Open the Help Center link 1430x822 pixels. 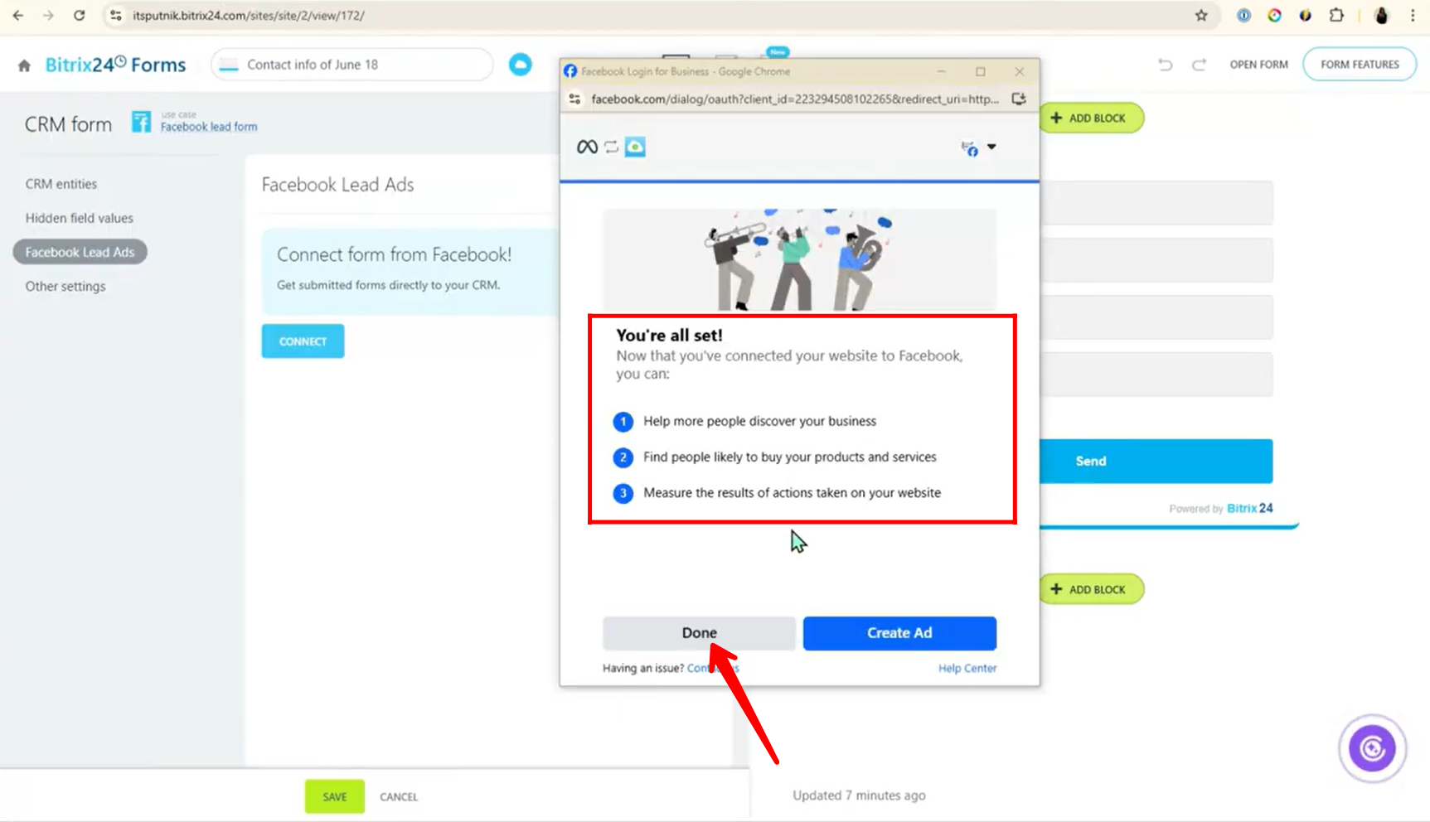(x=967, y=669)
